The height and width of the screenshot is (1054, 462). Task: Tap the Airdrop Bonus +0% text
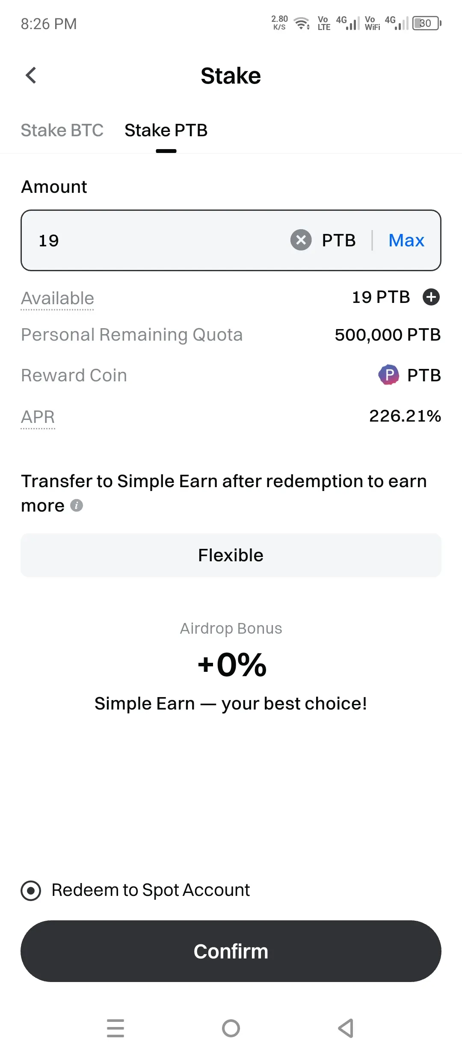pos(231,665)
